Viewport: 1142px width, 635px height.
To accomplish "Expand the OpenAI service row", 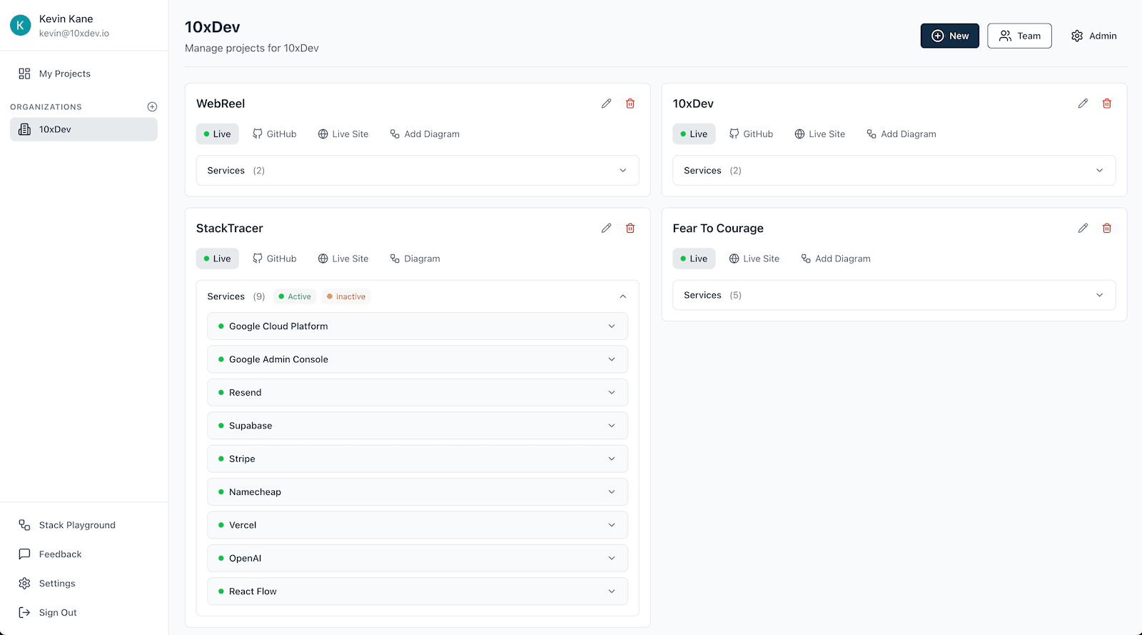I will (418, 558).
